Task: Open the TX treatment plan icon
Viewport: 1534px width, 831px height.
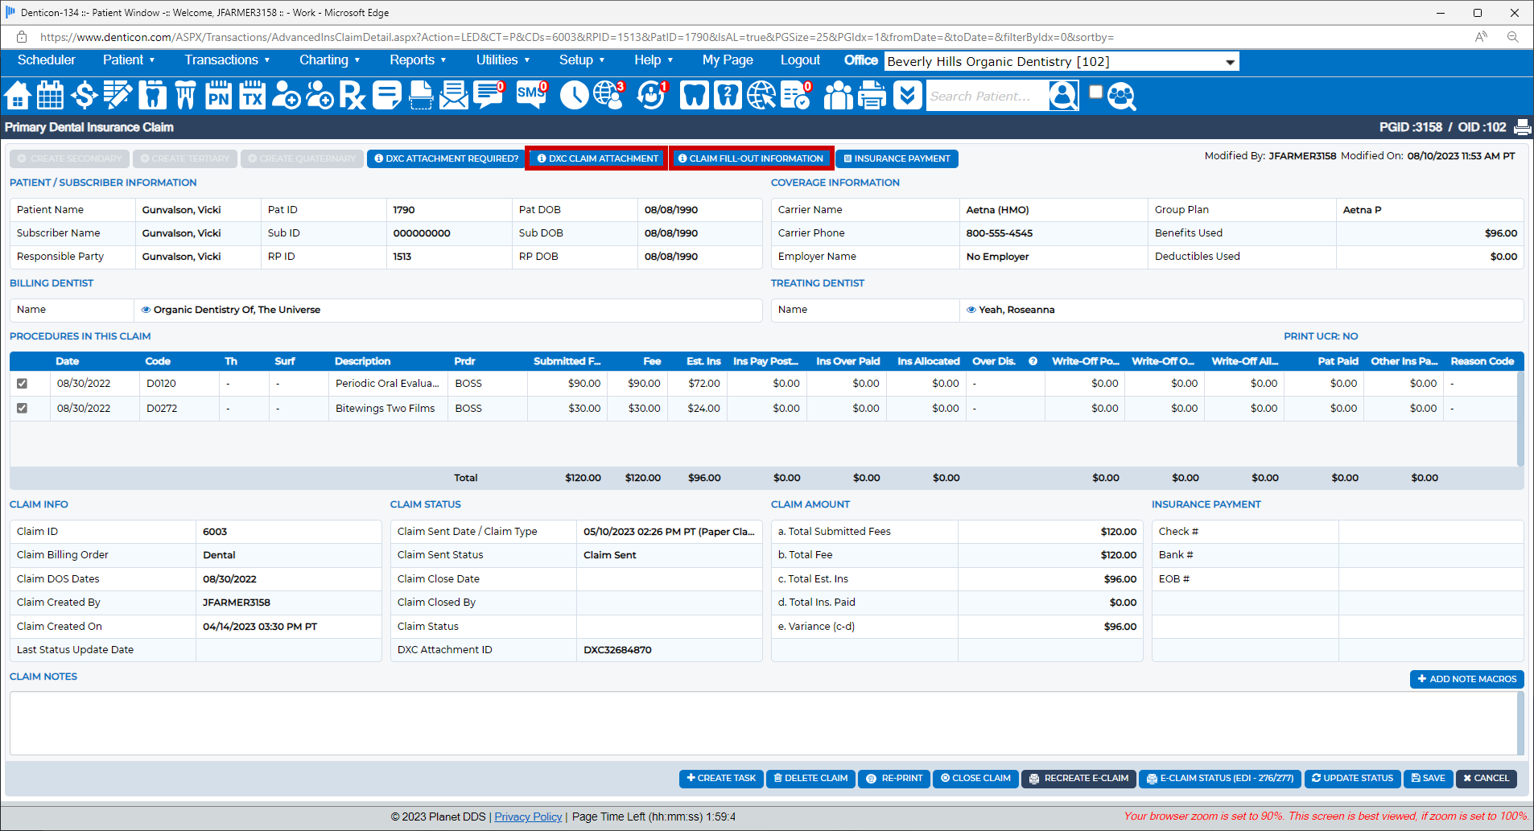Action: click(x=252, y=96)
